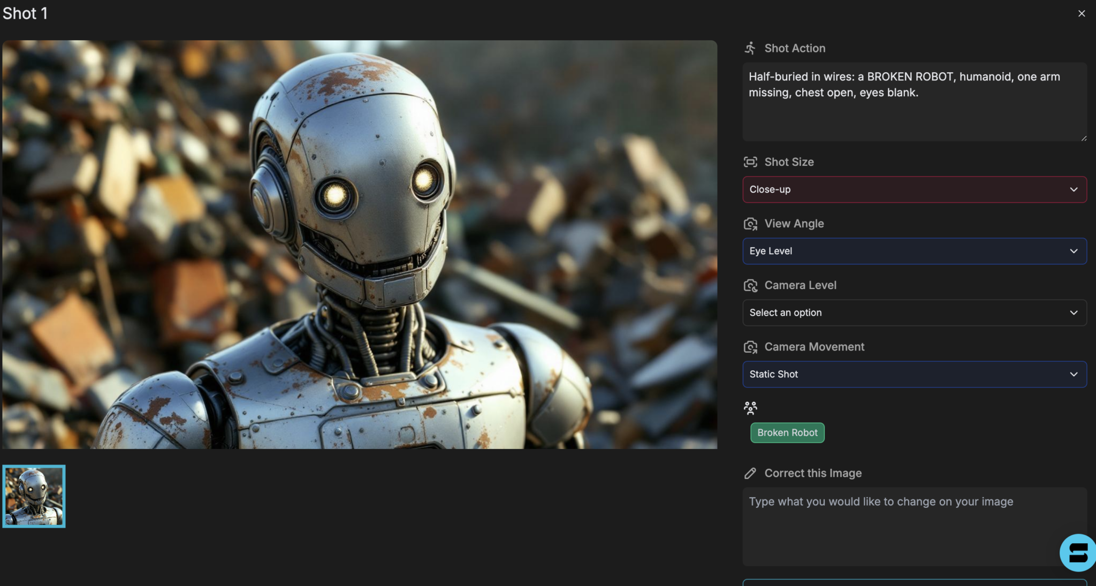This screenshot has width=1096, height=586.
Task: Select the robot image thumbnail
Action: tap(34, 496)
